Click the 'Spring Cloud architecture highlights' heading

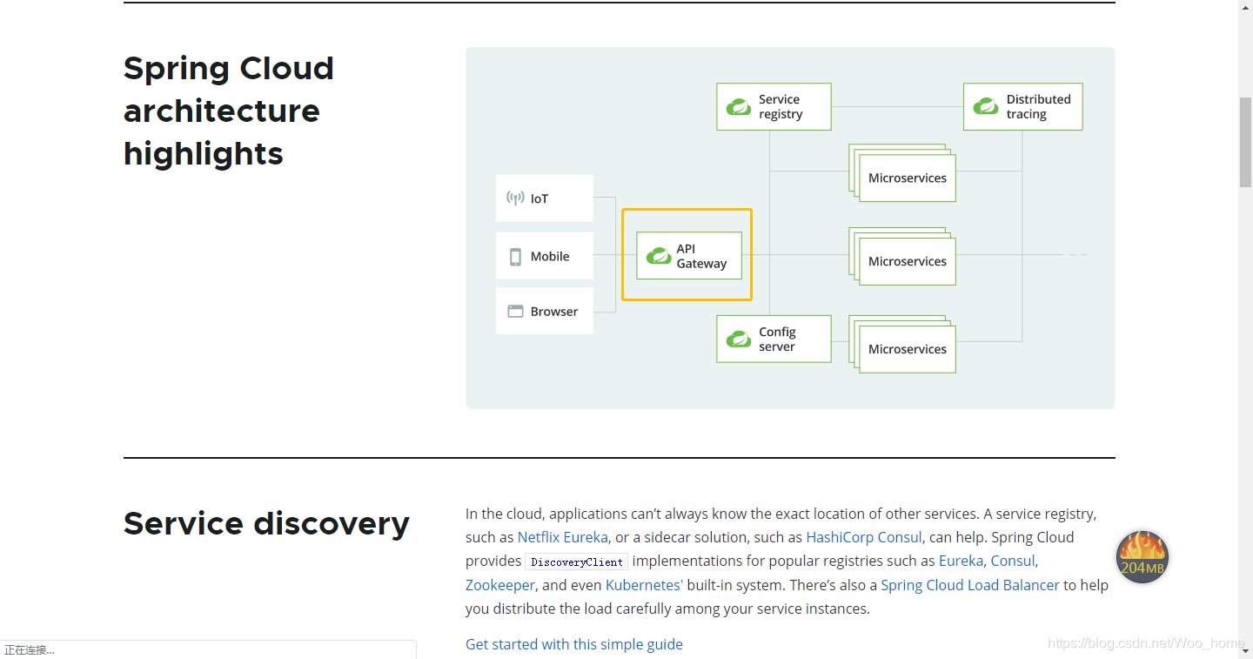tap(229, 111)
